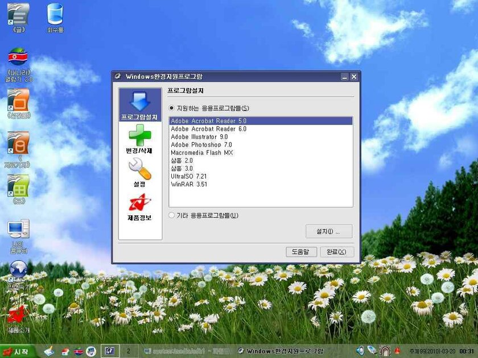Minimize the Windows환경지원프로그람 dialog

click(344, 77)
